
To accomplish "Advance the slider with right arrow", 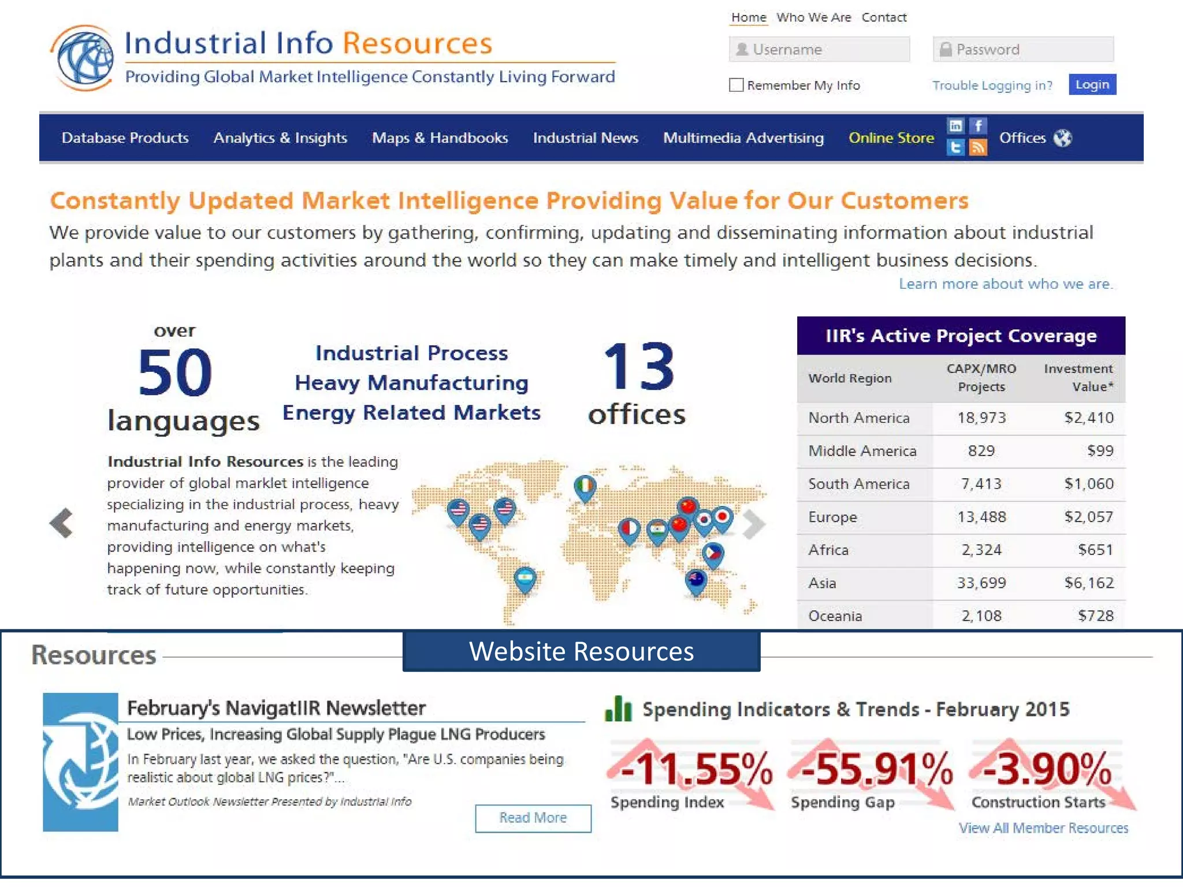I will (x=753, y=524).
